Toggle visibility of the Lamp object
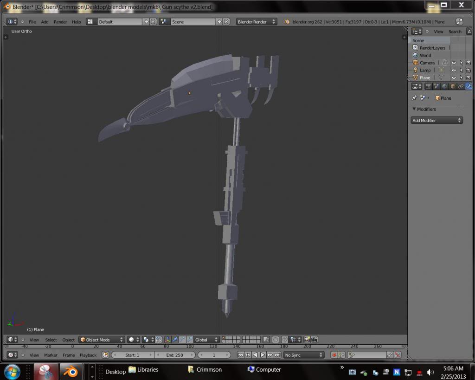The image size is (475, 380). click(x=454, y=70)
